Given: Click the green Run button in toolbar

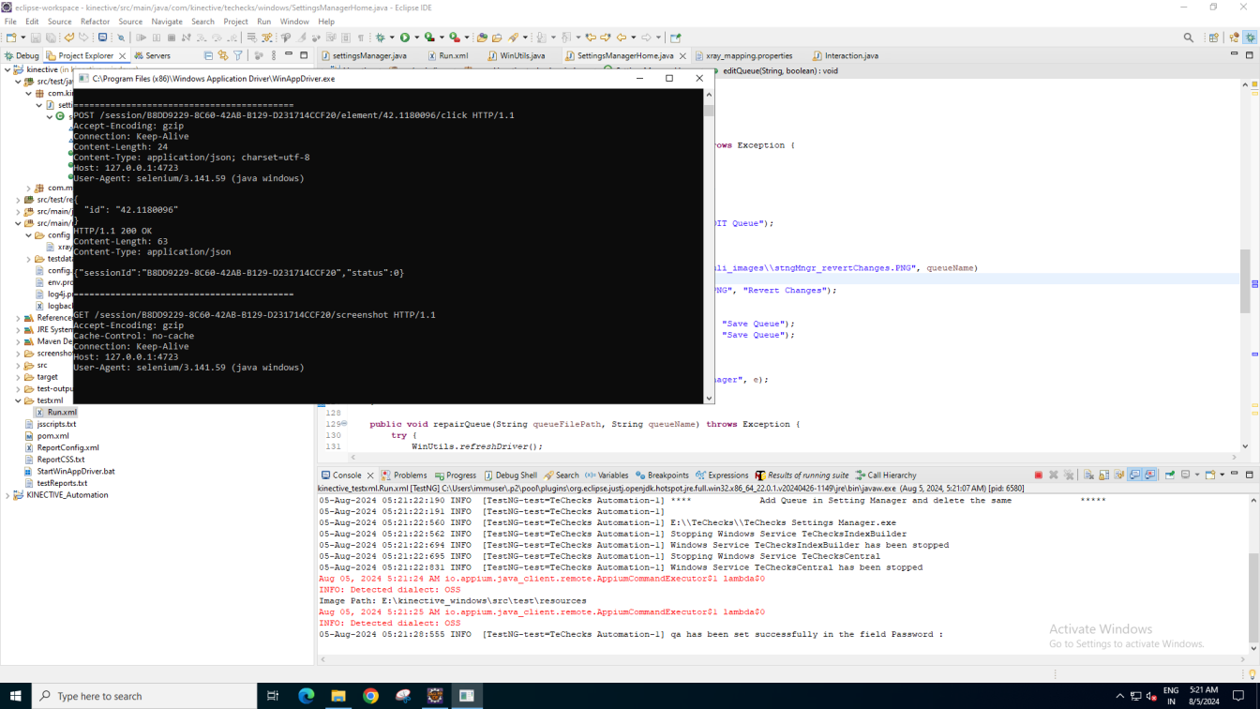Looking at the screenshot, I should click(x=405, y=38).
